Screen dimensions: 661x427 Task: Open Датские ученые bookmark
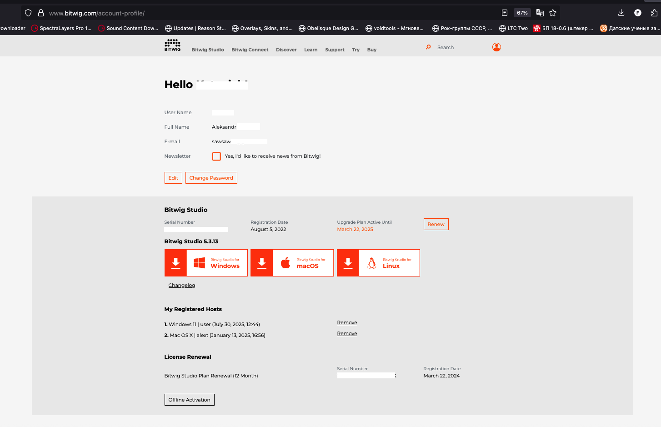(x=630, y=28)
